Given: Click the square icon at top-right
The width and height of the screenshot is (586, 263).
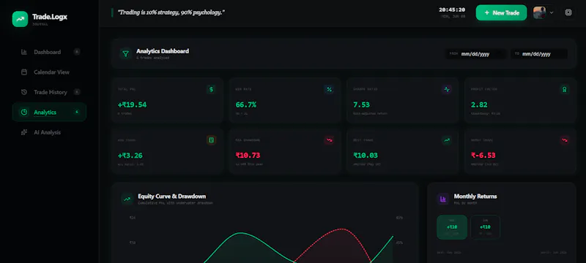Looking at the screenshot, I should (x=568, y=12).
